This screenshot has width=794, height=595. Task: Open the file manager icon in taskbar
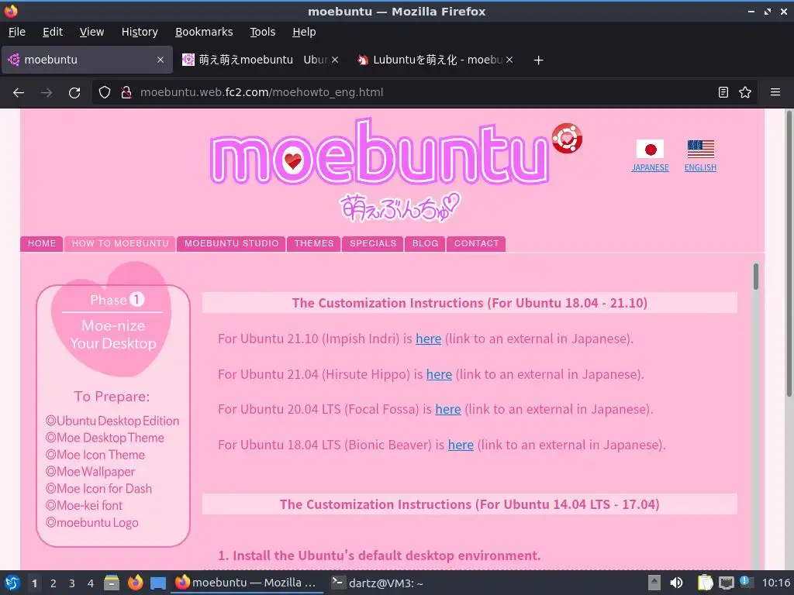coord(112,583)
